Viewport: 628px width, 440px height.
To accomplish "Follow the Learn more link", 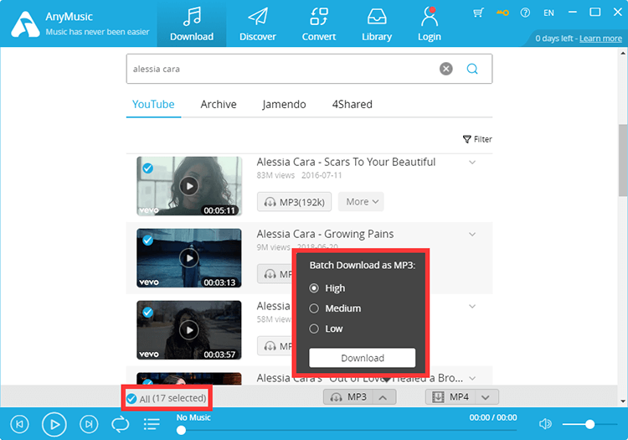I will click(600, 39).
